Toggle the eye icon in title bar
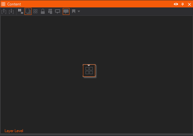 pos(176,4)
